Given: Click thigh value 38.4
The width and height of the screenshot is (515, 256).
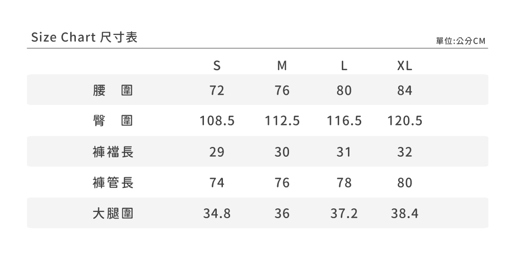Looking at the screenshot, I should (404, 213).
